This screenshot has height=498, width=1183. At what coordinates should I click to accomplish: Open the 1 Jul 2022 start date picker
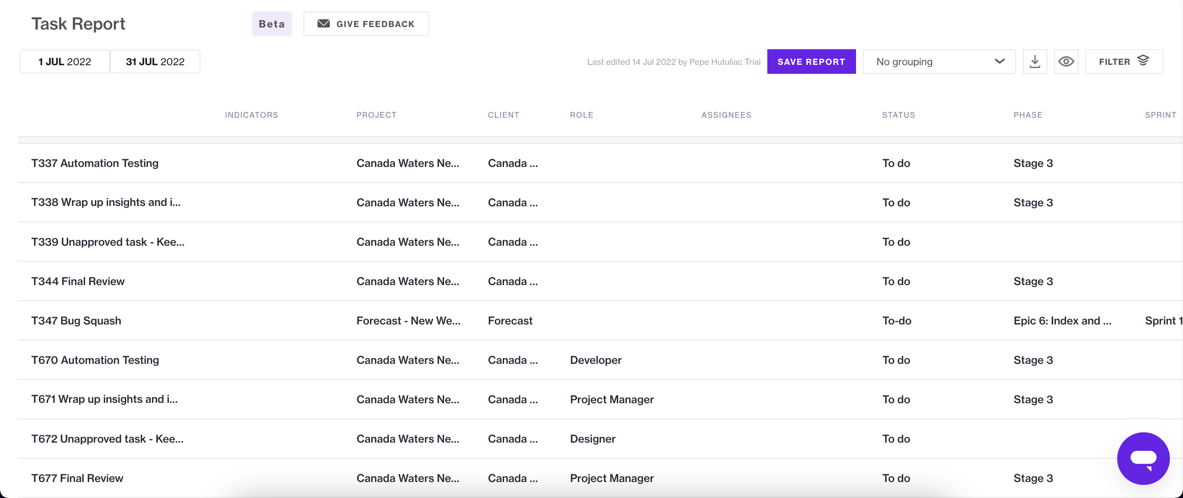coord(65,62)
